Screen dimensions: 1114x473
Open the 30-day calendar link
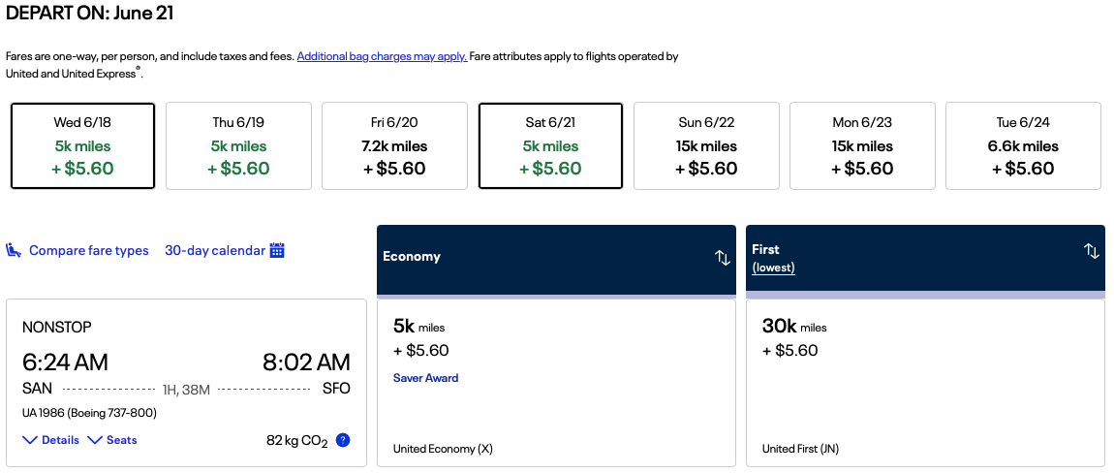click(214, 250)
